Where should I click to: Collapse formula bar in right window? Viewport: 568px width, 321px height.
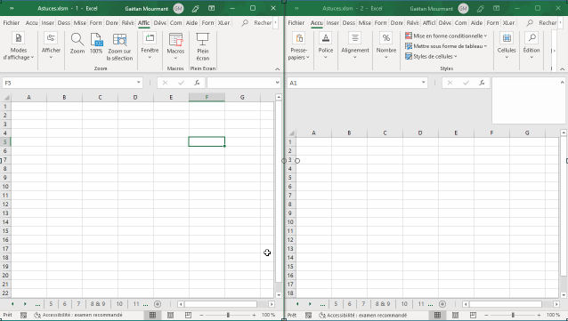coord(562,83)
